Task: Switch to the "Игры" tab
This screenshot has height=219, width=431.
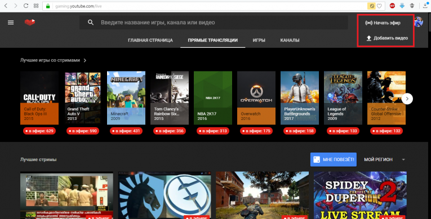Action: click(259, 40)
